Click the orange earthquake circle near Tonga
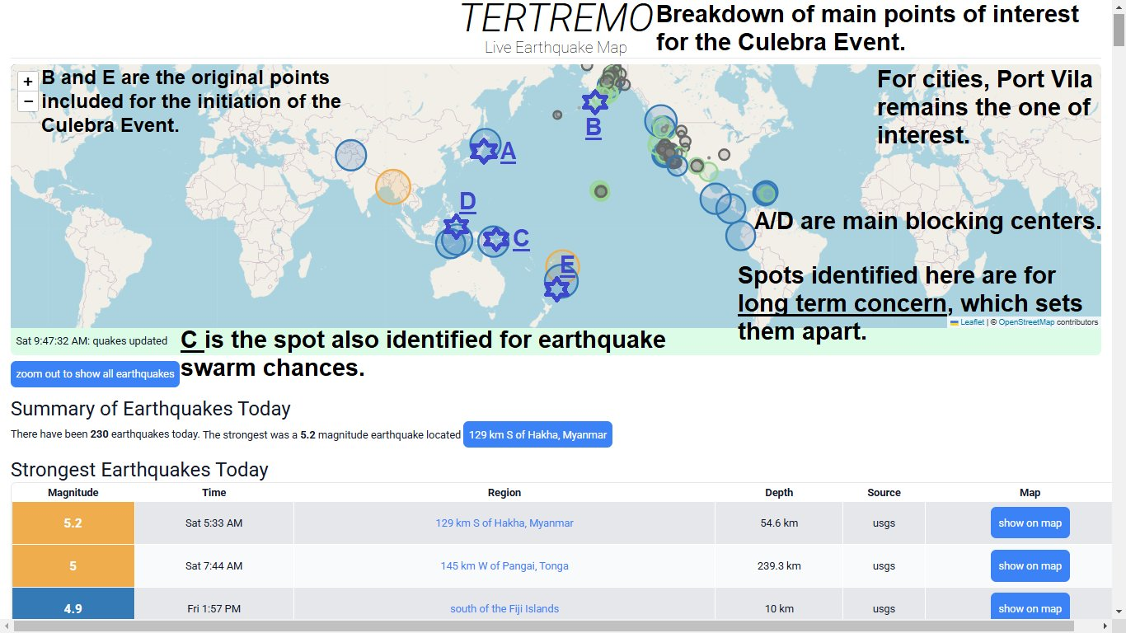 click(x=563, y=267)
